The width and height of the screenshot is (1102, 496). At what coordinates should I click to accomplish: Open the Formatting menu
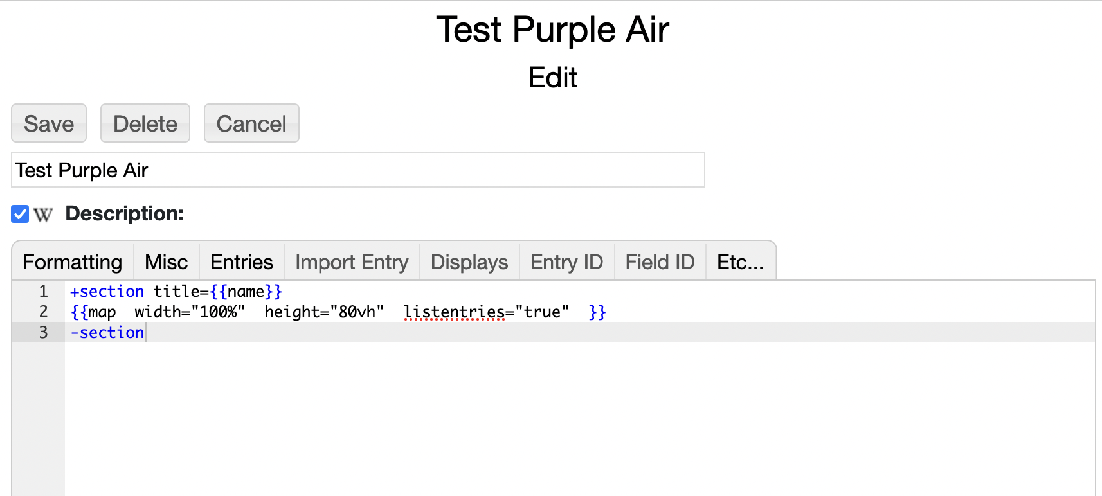coord(73,262)
